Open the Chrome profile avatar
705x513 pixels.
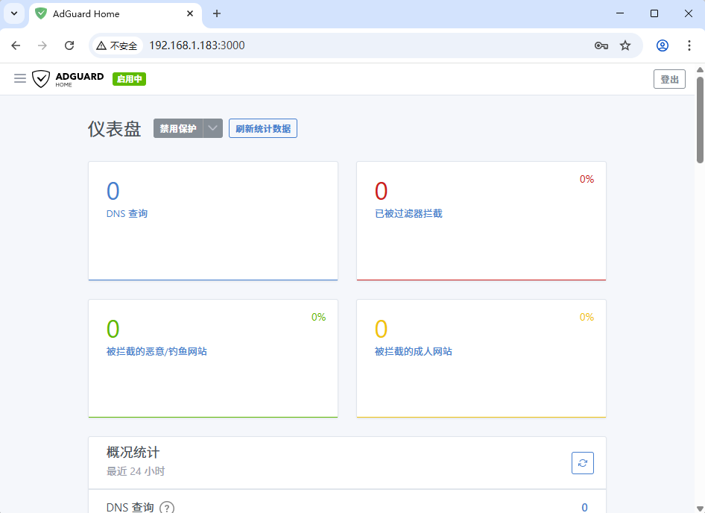(663, 45)
